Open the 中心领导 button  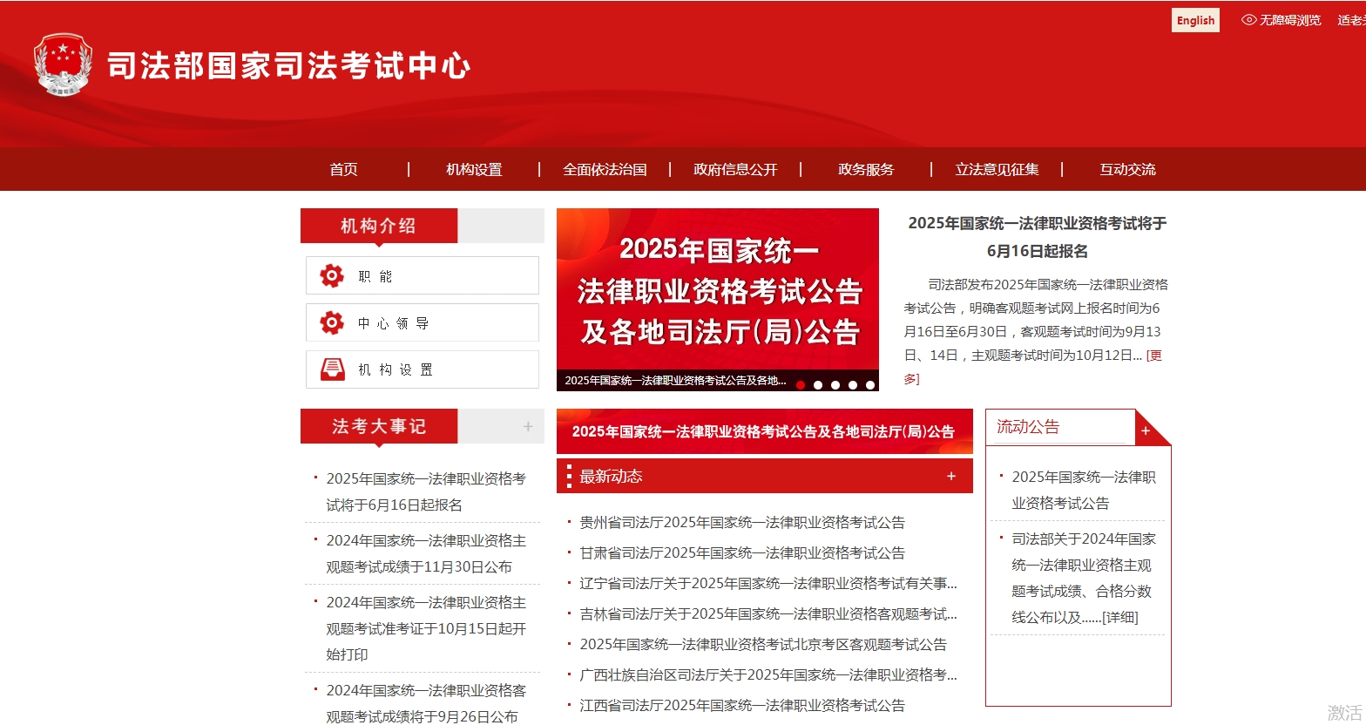click(423, 322)
